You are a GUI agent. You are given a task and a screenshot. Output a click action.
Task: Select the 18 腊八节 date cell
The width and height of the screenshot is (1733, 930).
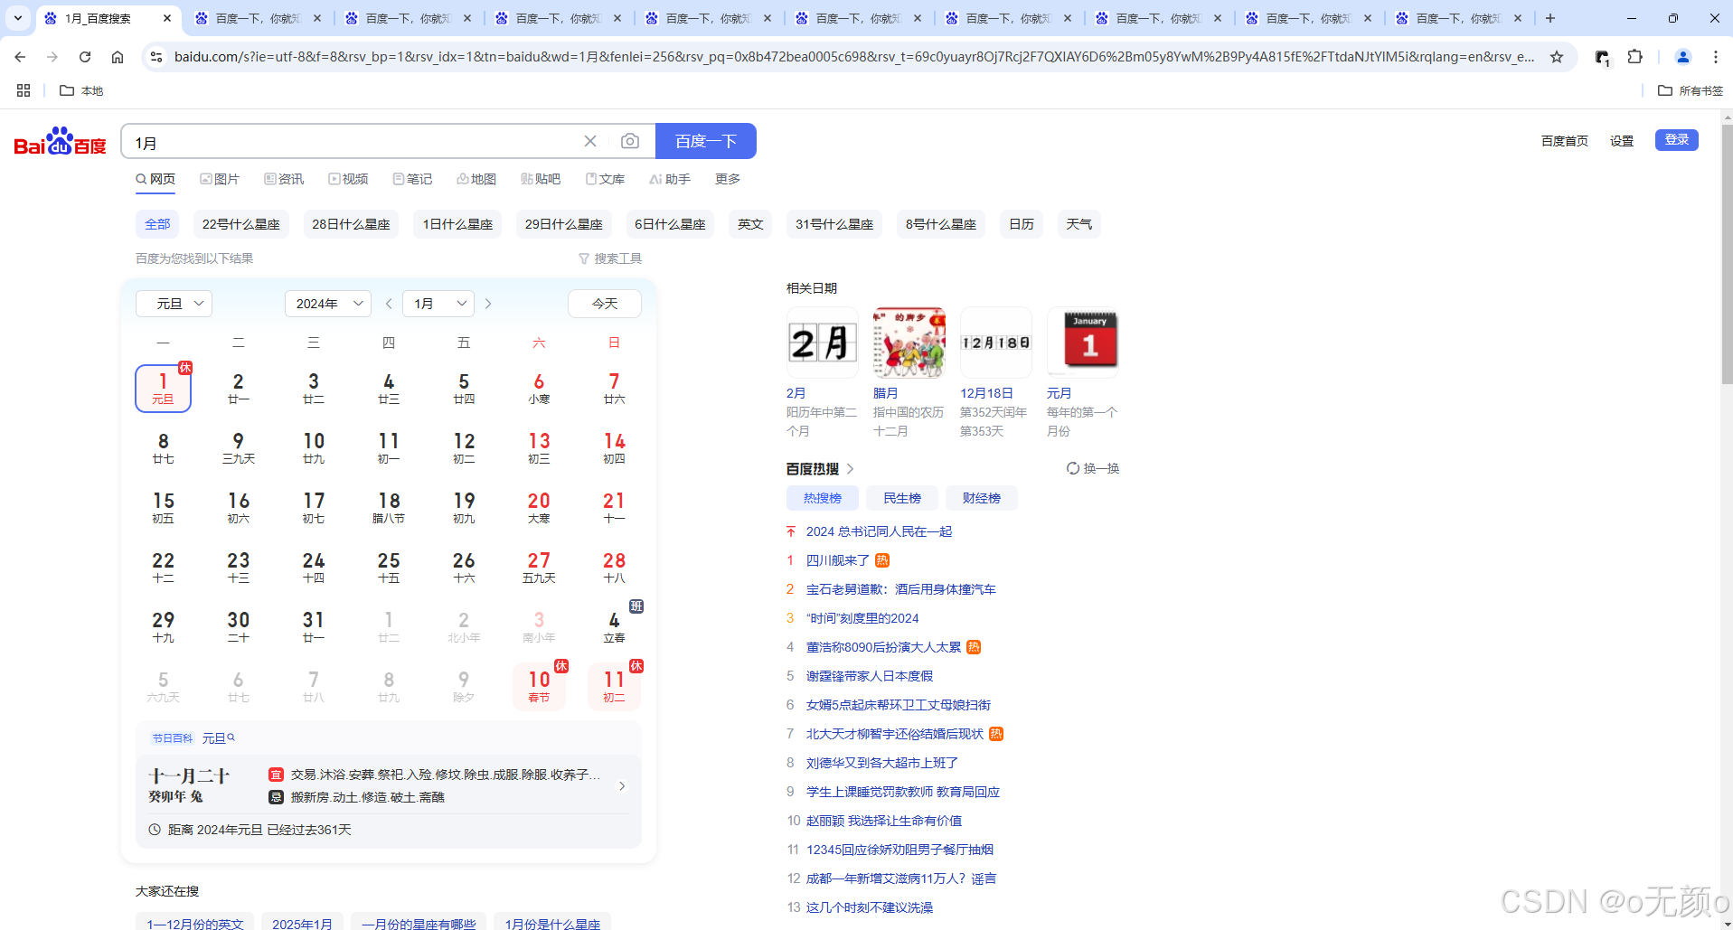[x=389, y=508]
